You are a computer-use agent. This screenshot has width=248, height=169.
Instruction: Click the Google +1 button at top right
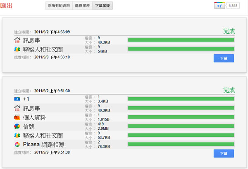point(219,5)
